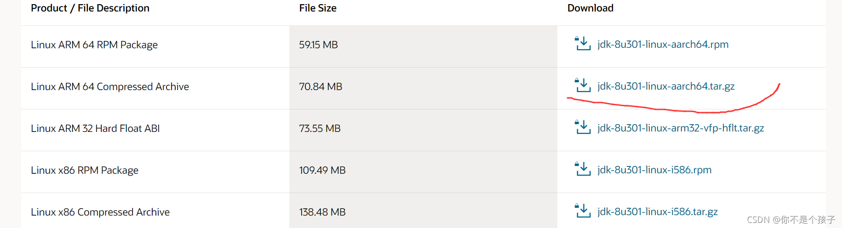Click the Linux ARM 32 Hard Float ABI row

(x=95, y=129)
